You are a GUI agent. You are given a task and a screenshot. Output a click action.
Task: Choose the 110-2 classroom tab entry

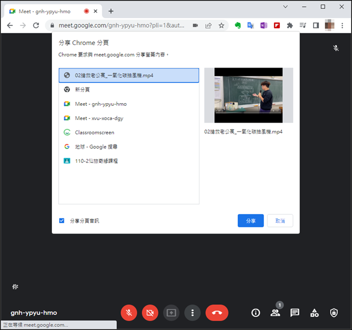click(x=129, y=161)
